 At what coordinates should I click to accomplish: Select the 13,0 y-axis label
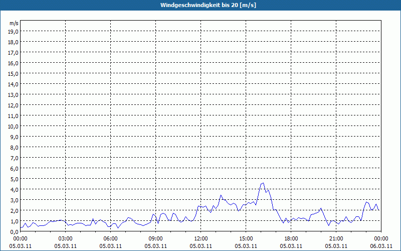(x=14, y=95)
